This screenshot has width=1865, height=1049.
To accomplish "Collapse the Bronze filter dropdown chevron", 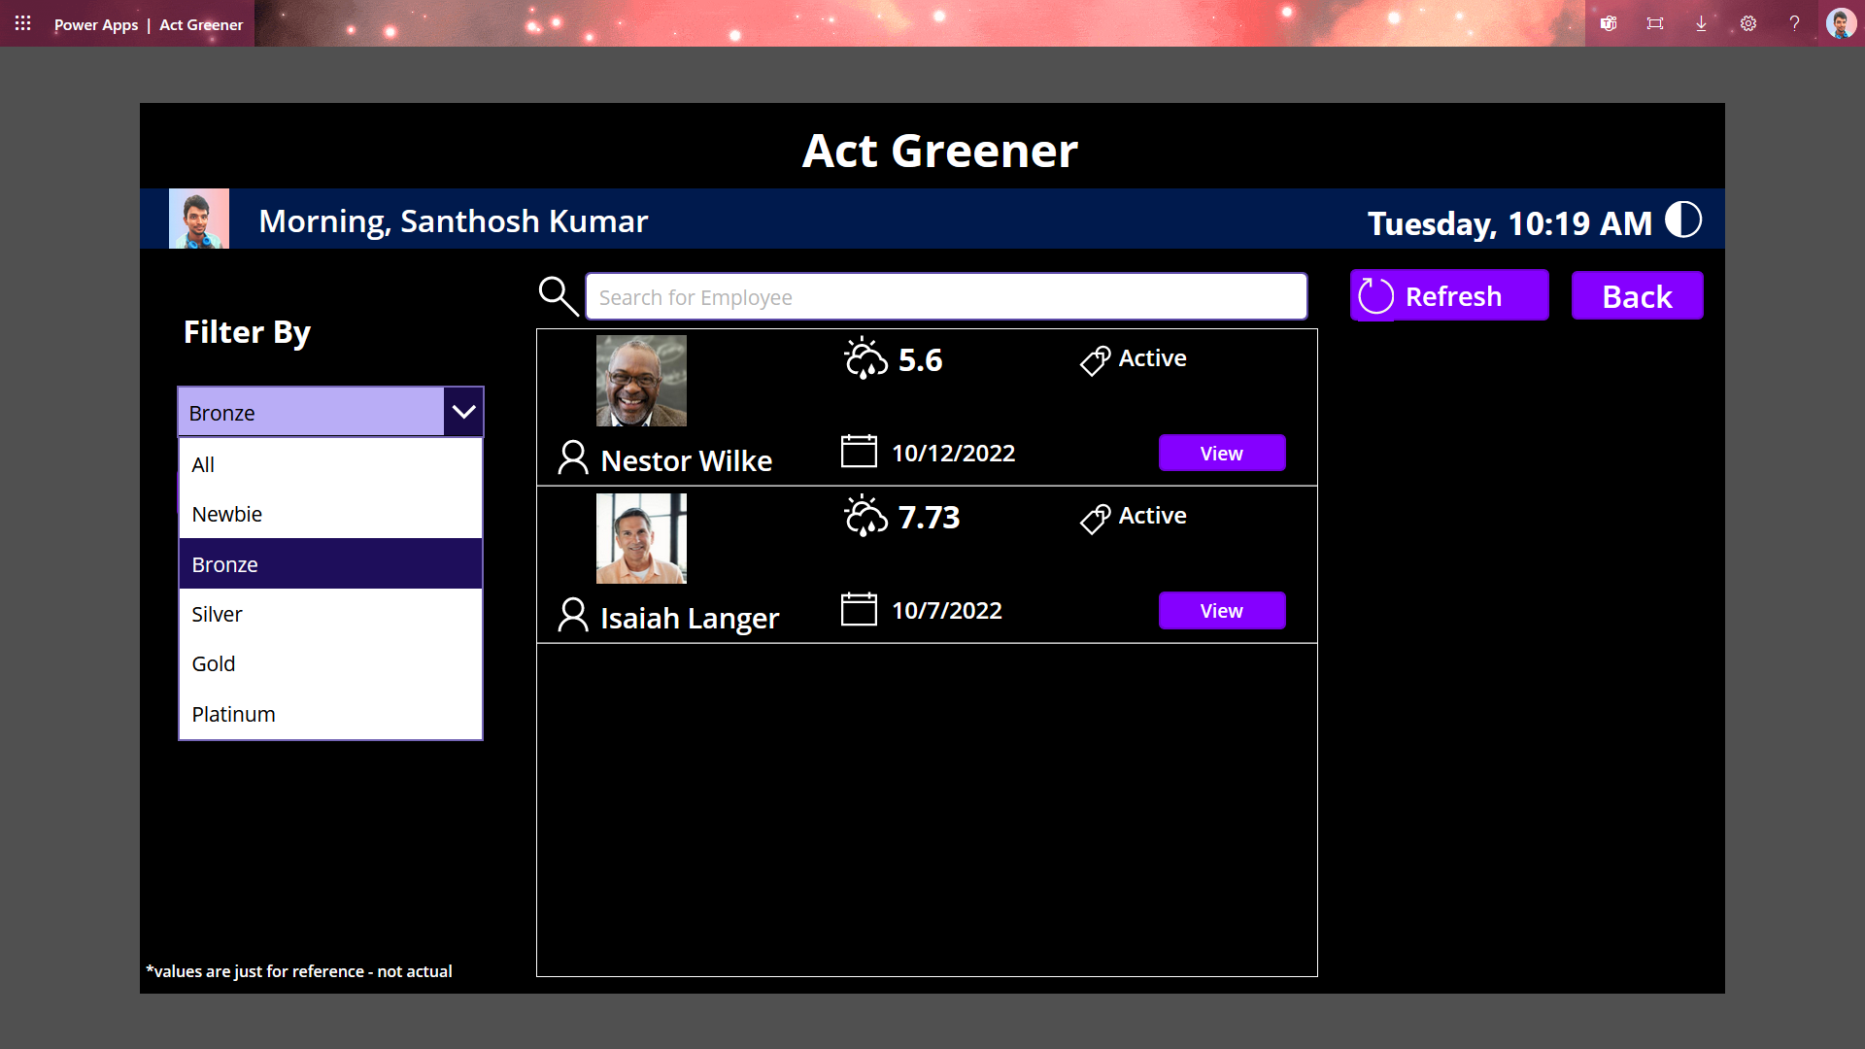I will point(463,412).
